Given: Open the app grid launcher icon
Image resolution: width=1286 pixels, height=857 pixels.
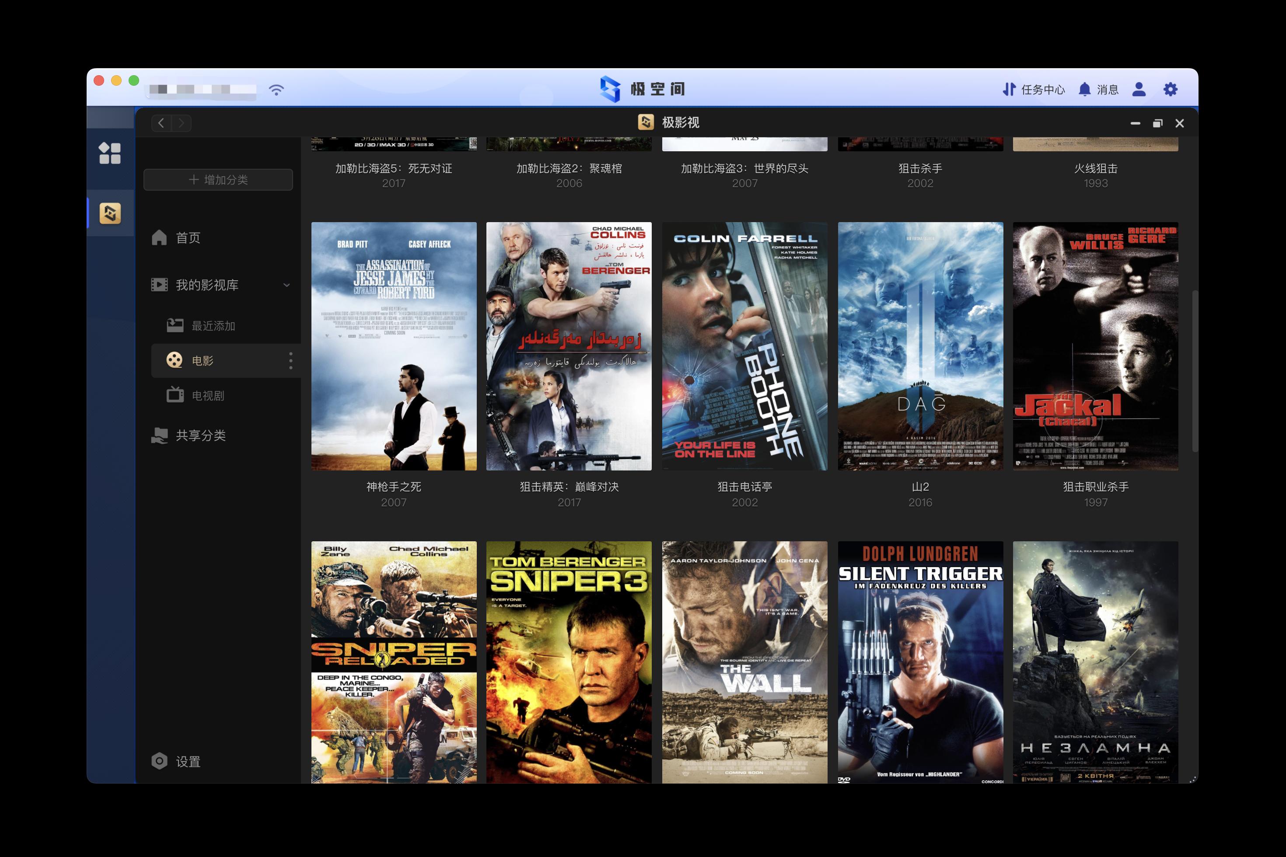Looking at the screenshot, I should (109, 153).
